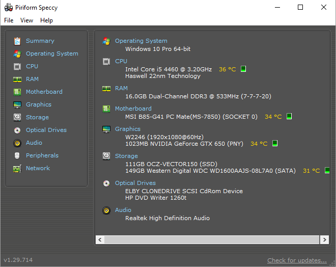Click the RAM module icon in sidebar
This screenshot has height=267, width=336.
pyautogui.click(x=17, y=79)
